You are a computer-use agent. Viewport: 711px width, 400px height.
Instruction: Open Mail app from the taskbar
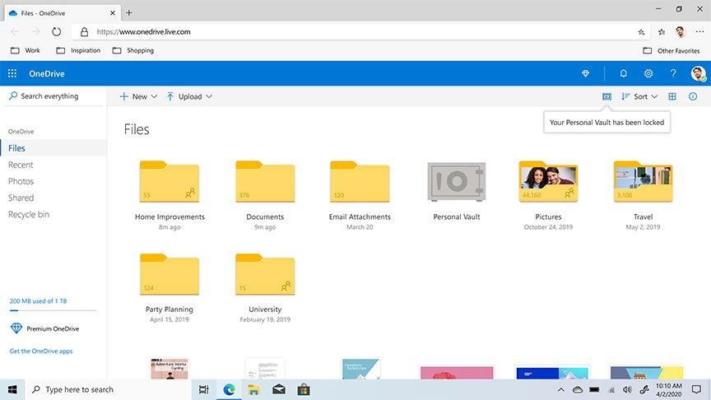tap(279, 389)
